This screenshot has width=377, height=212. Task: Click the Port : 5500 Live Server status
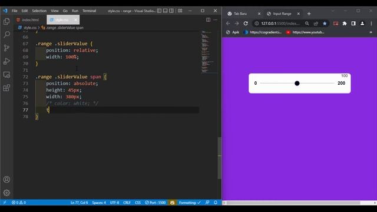(156, 203)
